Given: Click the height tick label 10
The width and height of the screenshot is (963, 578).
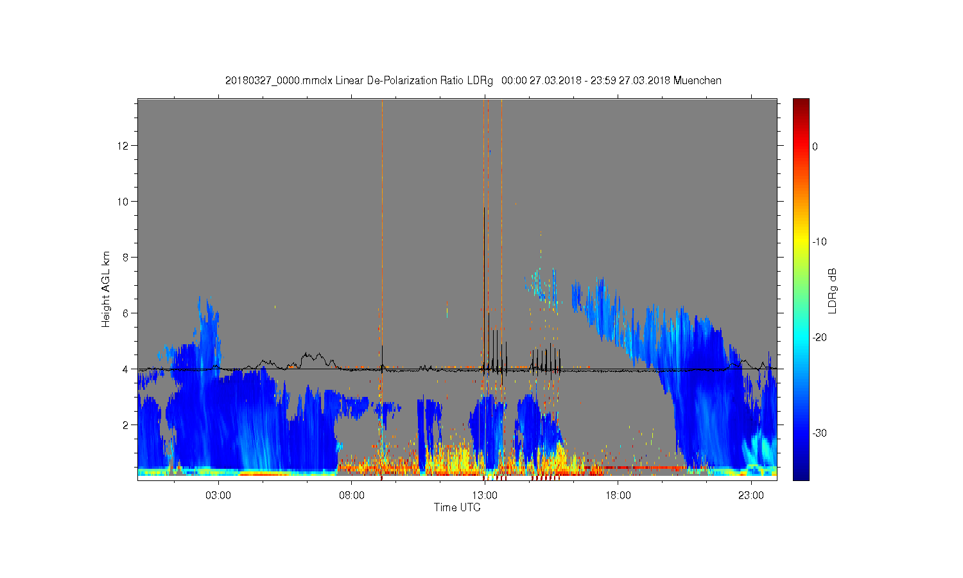Looking at the screenshot, I should click(124, 202).
